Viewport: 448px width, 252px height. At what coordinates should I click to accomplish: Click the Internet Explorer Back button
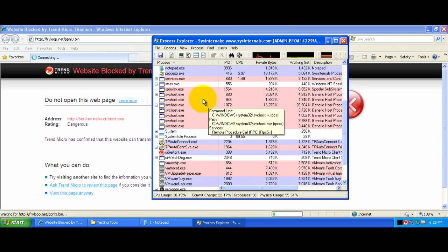coord(6,39)
